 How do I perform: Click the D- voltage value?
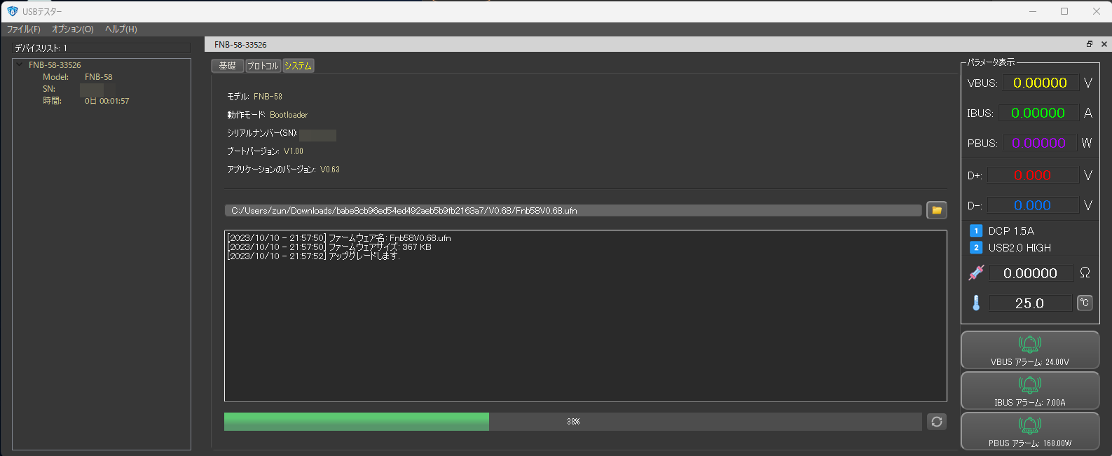click(x=1033, y=205)
